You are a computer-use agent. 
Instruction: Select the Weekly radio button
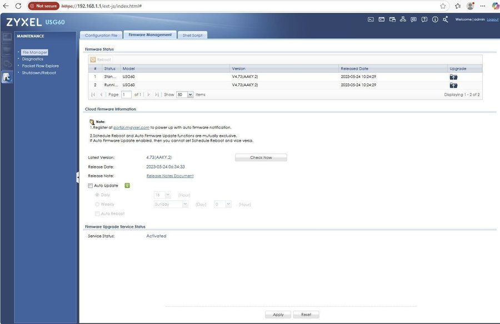pyautogui.click(x=97, y=205)
